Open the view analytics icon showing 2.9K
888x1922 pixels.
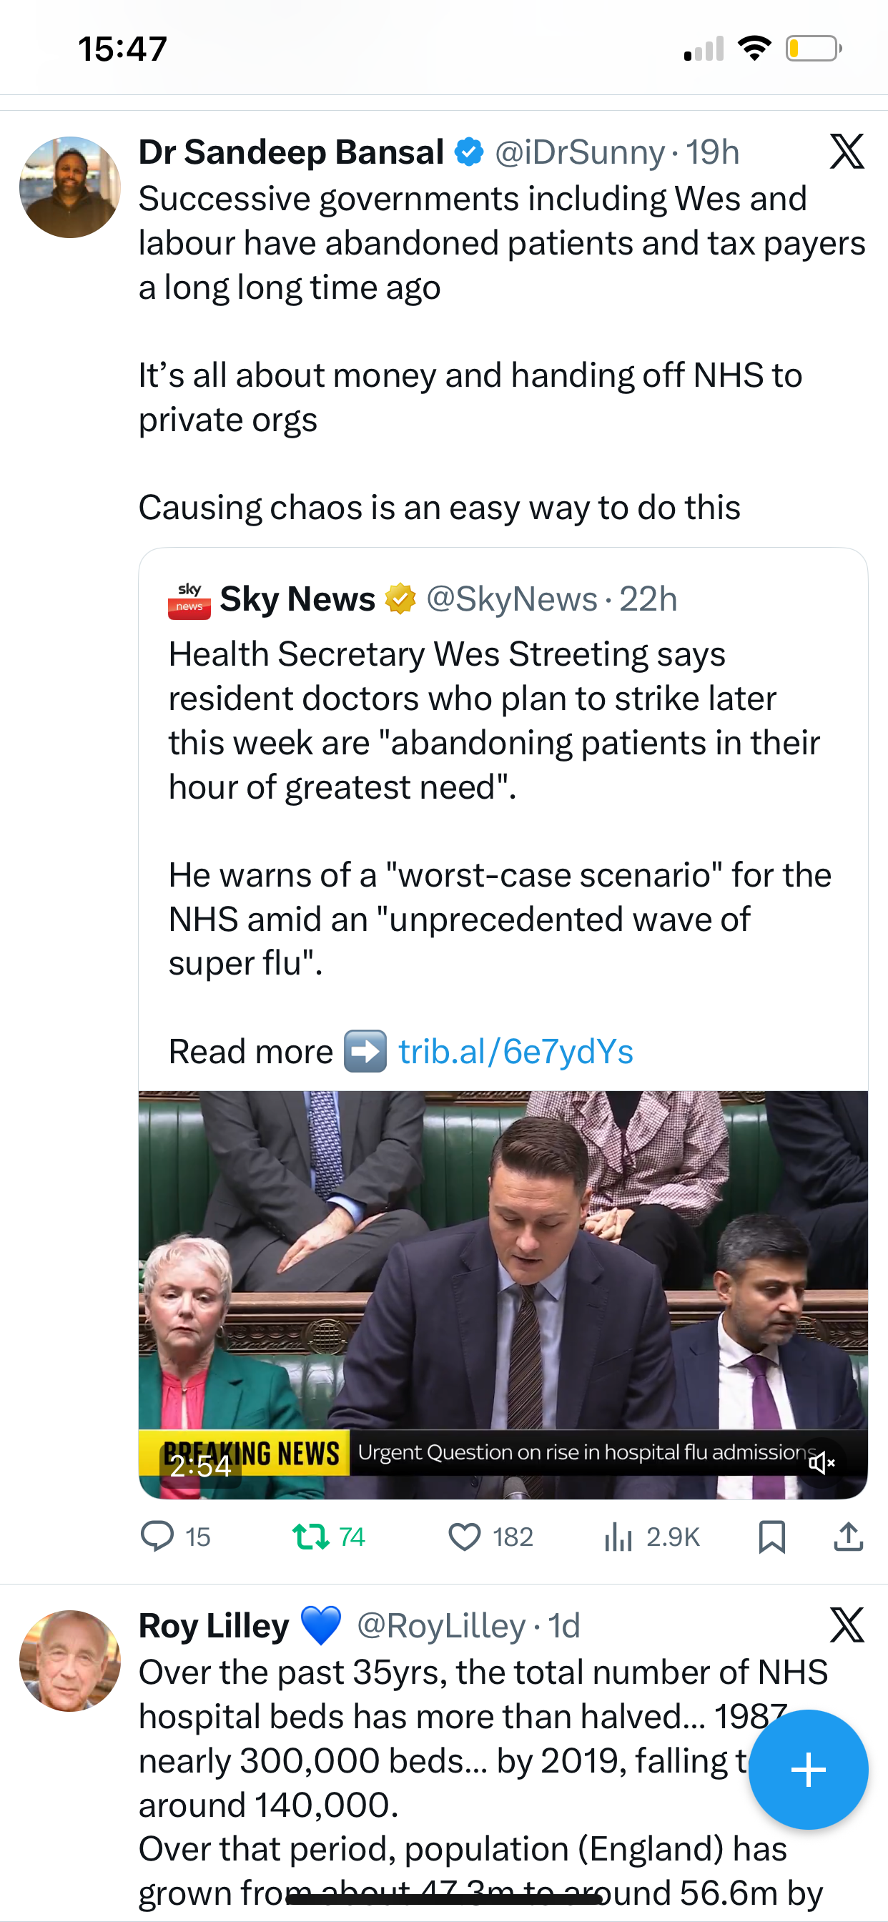(618, 1537)
